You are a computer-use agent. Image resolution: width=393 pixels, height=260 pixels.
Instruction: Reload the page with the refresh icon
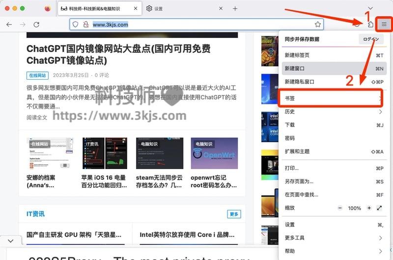click(x=36, y=24)
